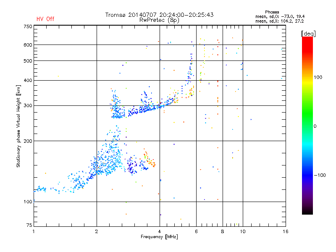Screen dimensions: 336x252
Task: Click the 'Phases' heading in top right
Action: 272,12
